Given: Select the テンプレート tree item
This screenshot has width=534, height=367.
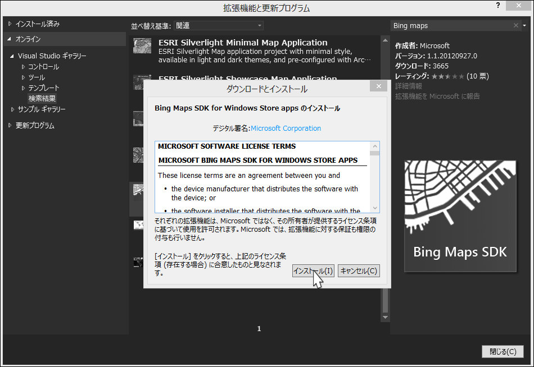Looking at the screenshot, I should [44, 88].
